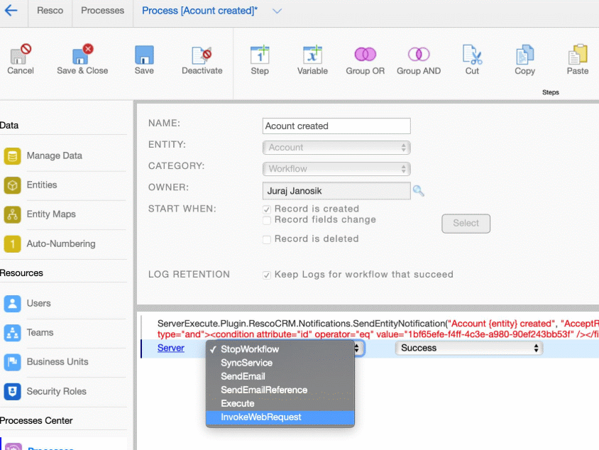
Task: Toggle Record is deleted checkbox
Action: [x=267, y=239]
